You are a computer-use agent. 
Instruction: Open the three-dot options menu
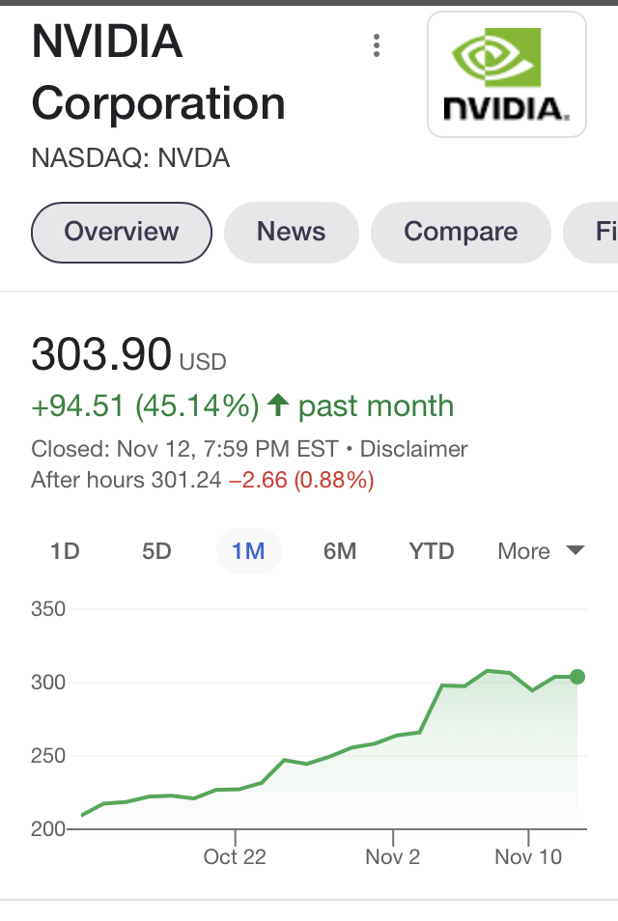pos(377,45)
